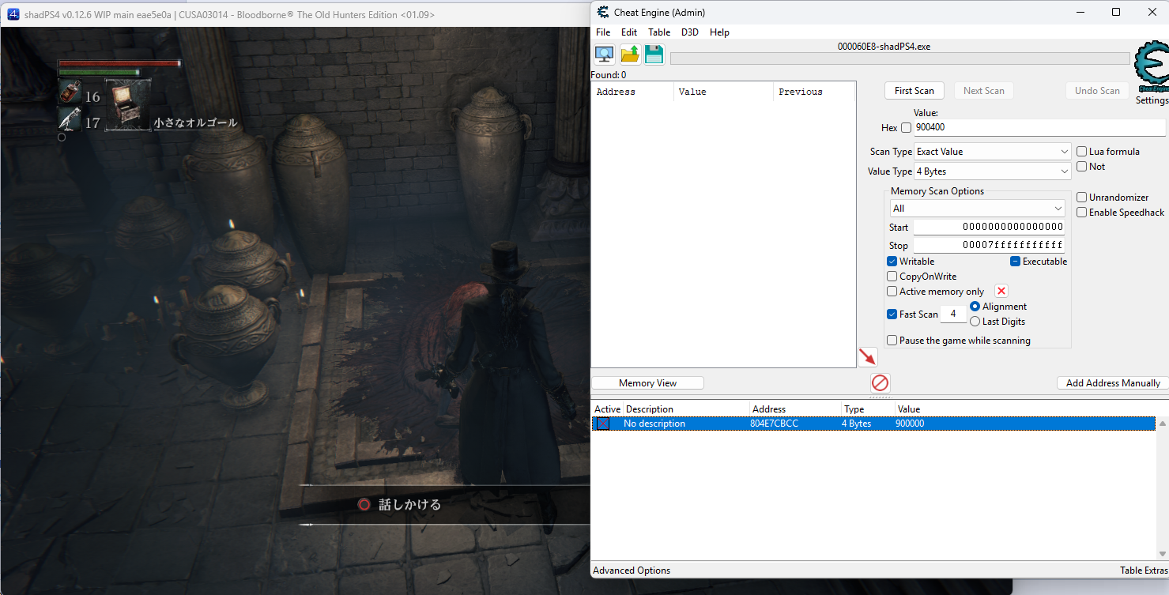The width and height of the screenshot is (1169, 595).
Task: Click the 4 Bytes type cell in the address row
Action: [857, 424]
